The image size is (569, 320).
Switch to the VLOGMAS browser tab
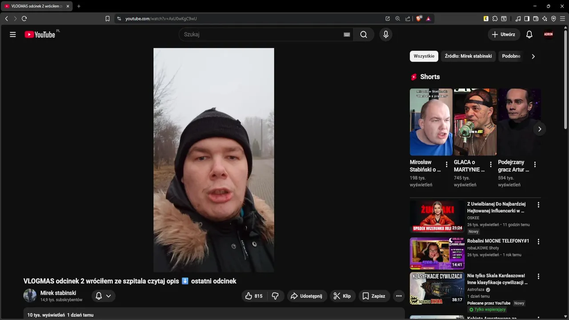[x=36, y=6]
